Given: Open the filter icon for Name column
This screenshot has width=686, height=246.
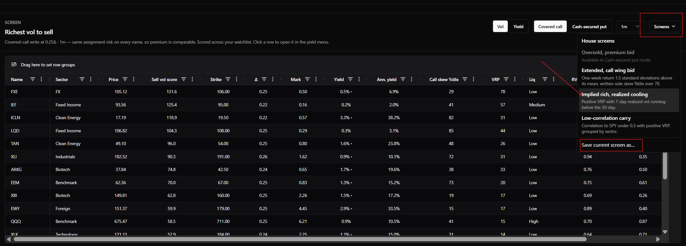Looking at the screenshot, I should [x=32, y=79].
